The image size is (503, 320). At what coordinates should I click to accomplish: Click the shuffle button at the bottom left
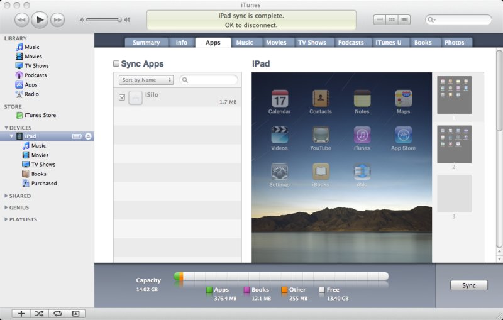coord(39,313)
